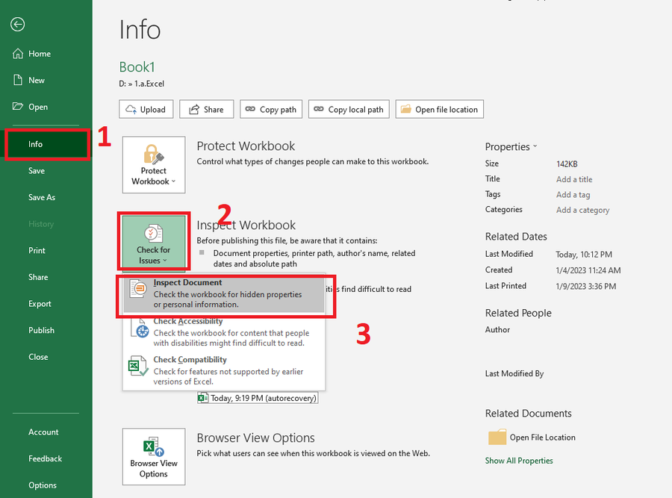The height and width of the screenshot is (498, 672).
Task: Open the Protect Workbook dropdown button
Action: pyautogui.click(x=154, y=165)
